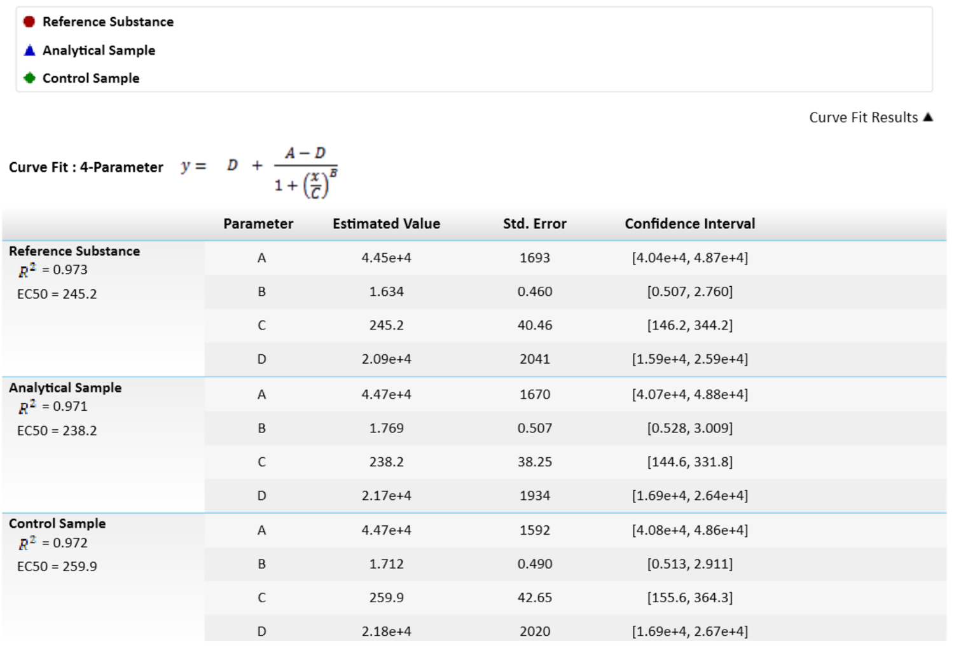
Task: Click the Analytical Sample EC50 = 238.2 value
Action: coord(57,431)
